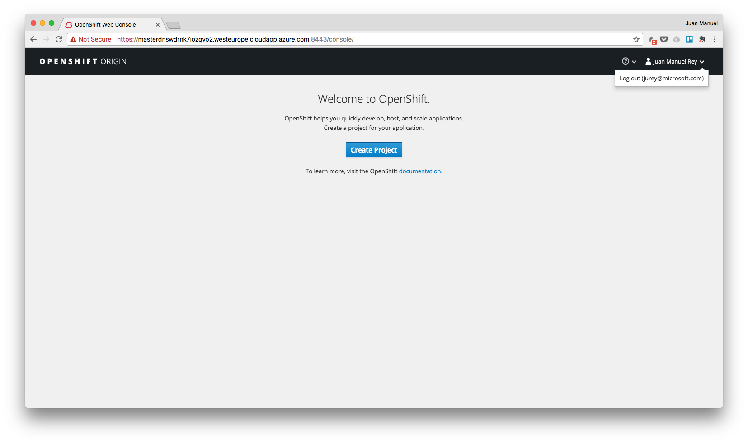Select Log out (jurey@microsoft.com)
The height and width of the screenshot is (444, 748).
coord(661,78)
